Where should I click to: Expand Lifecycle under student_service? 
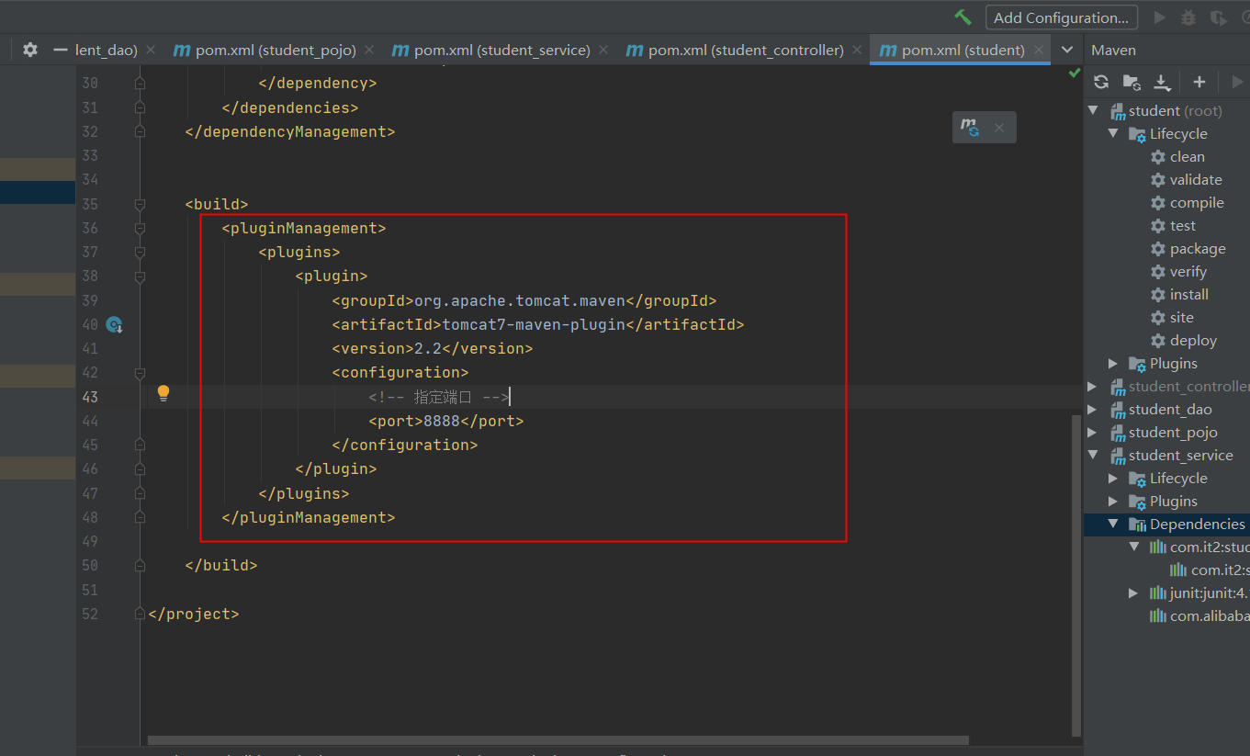pos(1113,478)
